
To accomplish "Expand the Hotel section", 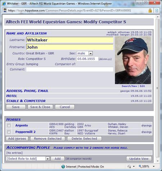I will [x=12, y=96].
